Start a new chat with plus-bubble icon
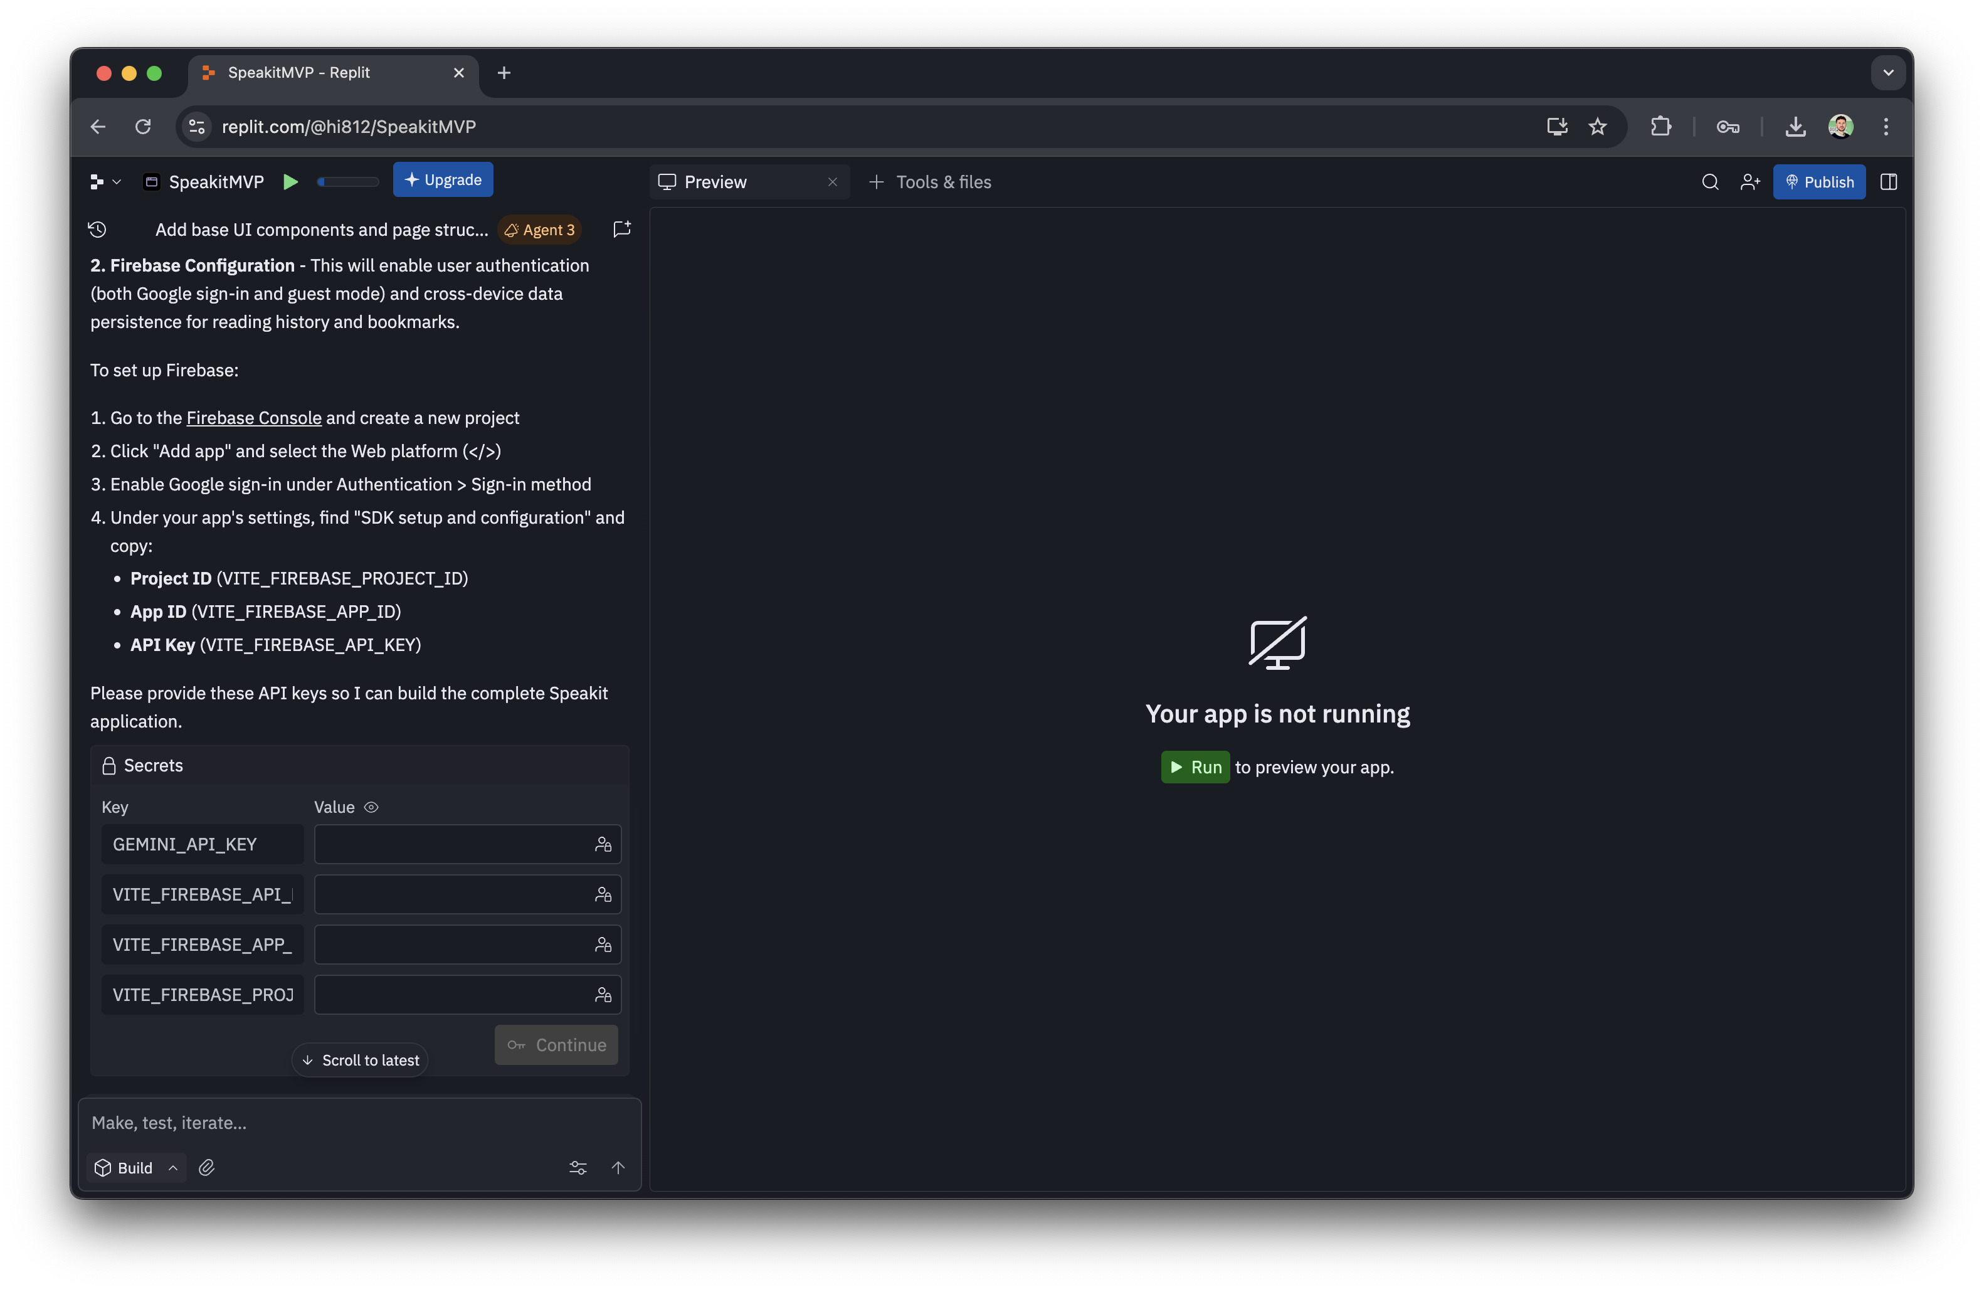 622,229
